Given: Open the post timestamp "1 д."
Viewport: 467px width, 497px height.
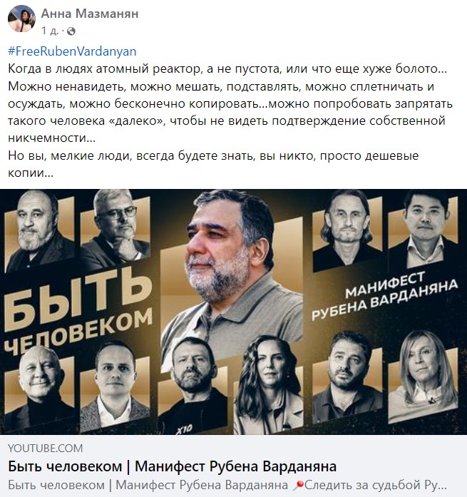Looking at the screenshot, I should pos(49,31).
